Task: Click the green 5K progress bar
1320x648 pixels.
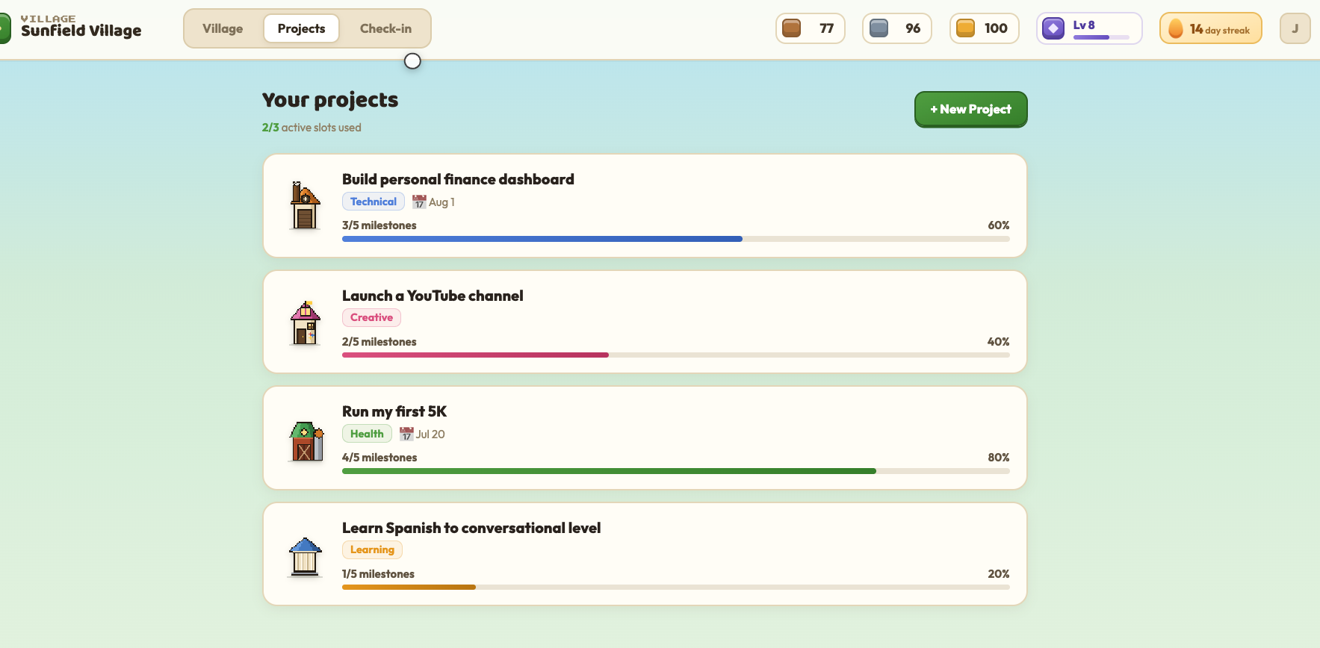Action: [675, 471]
